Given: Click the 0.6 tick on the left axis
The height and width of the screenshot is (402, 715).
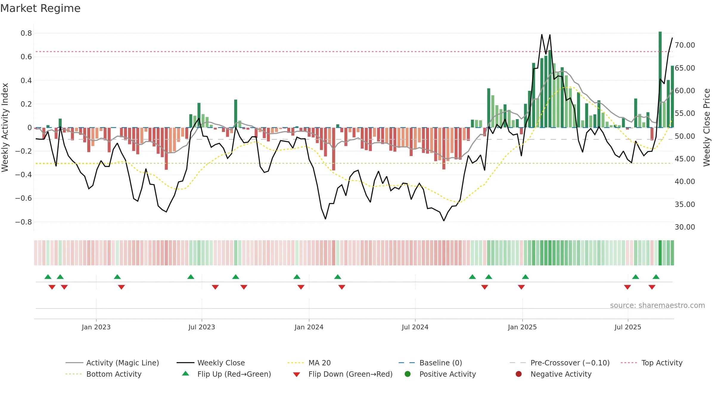Looking at the screenshot, I should 26,57.
